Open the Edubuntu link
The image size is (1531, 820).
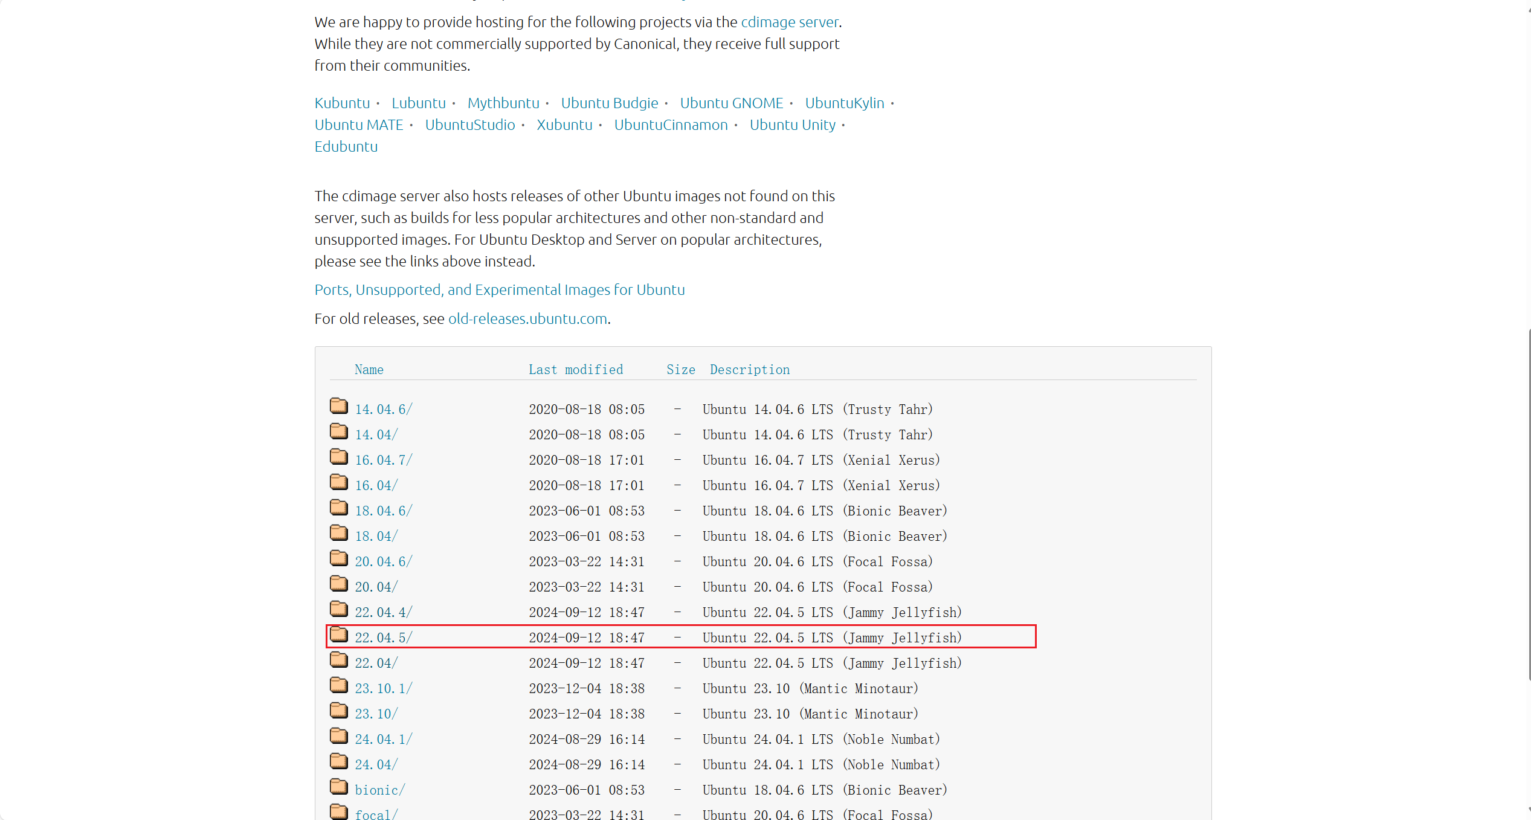[x=346, y=147]
